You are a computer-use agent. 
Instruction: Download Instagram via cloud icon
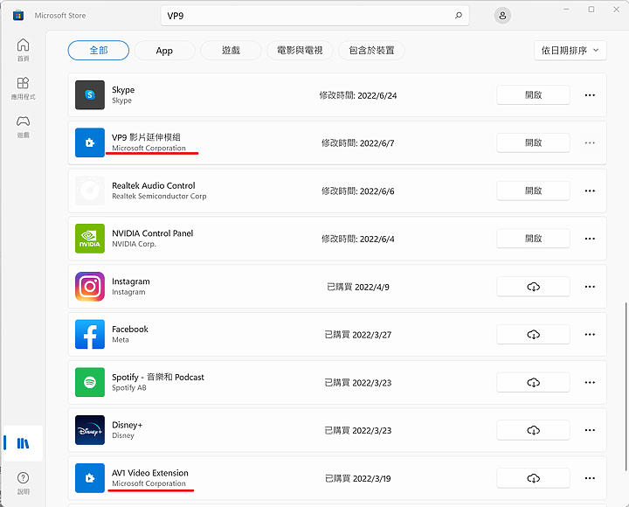(533, 287)
